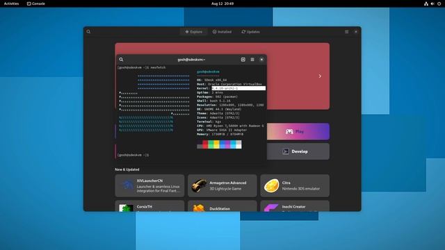Click the 'Packages' line in neofetch output

pyautogui.click(x=218, y=97)
